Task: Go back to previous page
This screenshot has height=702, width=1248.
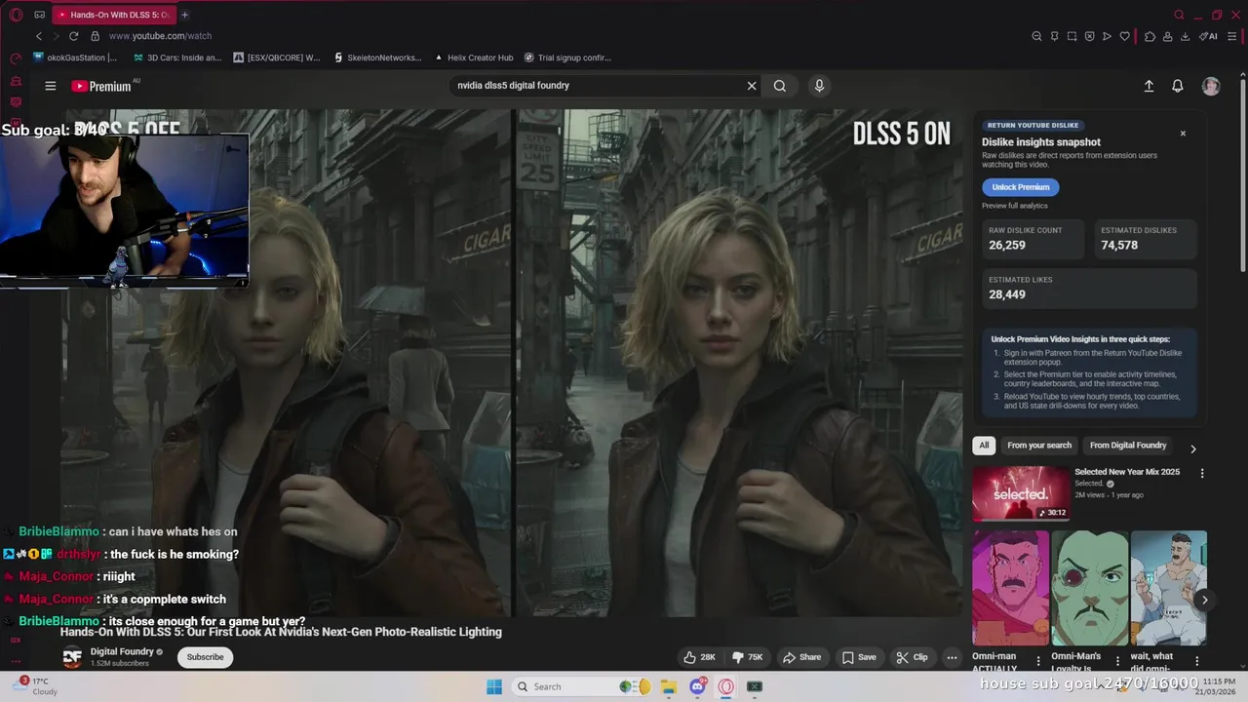Action: pos(39,36)
